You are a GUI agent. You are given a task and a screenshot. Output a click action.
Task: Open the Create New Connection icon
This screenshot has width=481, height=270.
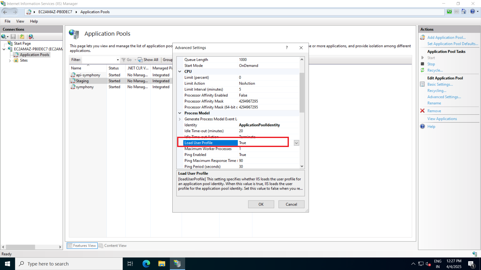(x=4, y=36)
